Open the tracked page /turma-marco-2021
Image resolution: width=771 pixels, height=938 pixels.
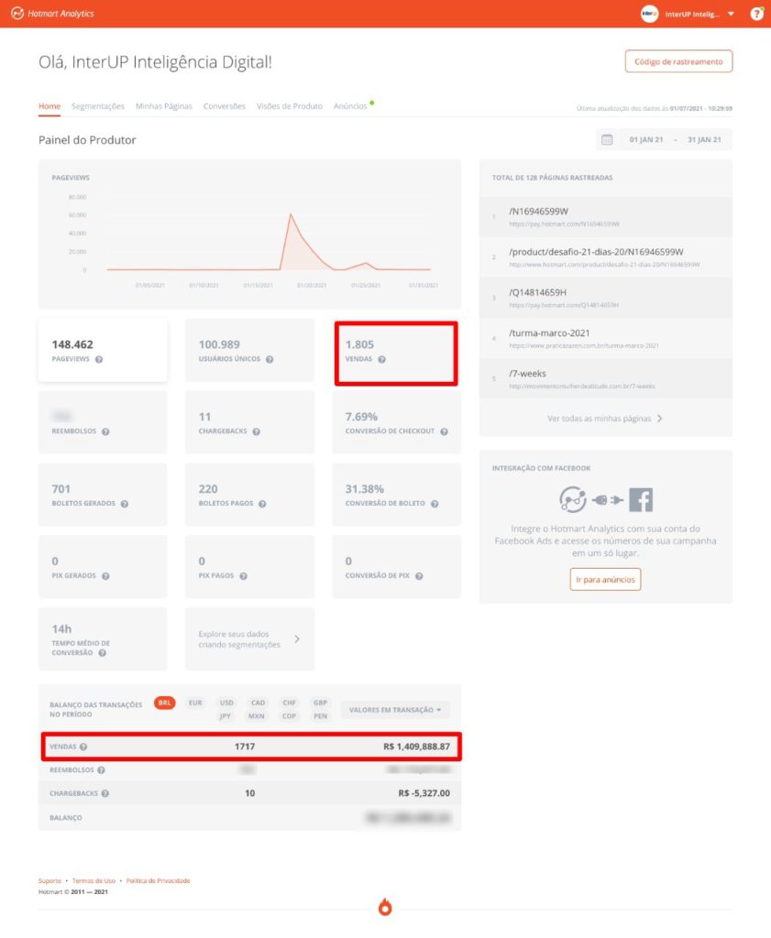click(606, 339)
